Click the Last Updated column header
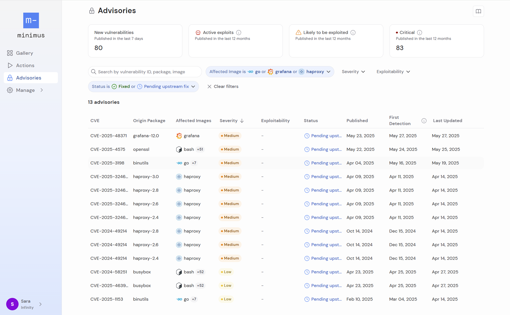This screenshot has width=510, height=315. [448, 121]
